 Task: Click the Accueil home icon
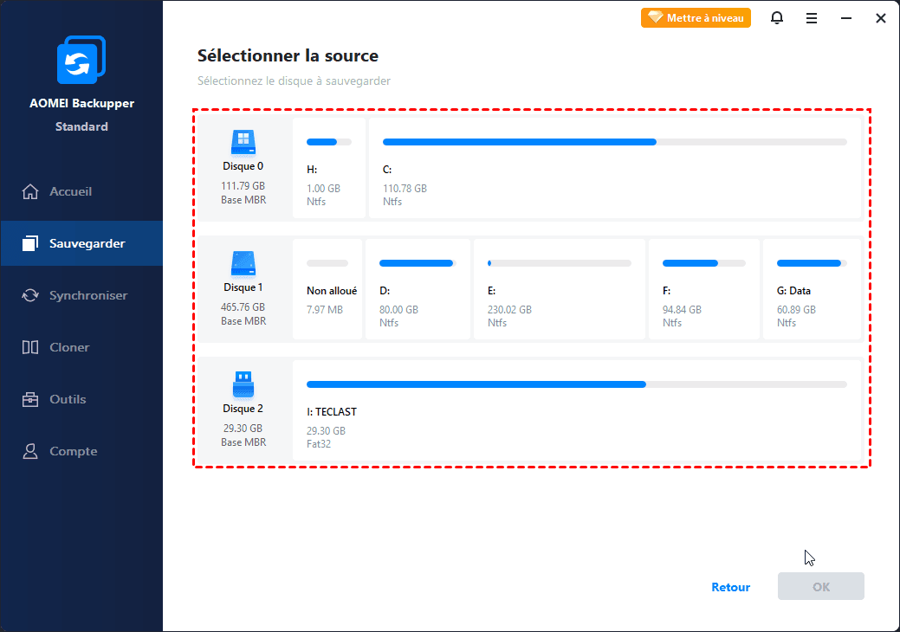(30, 191)
